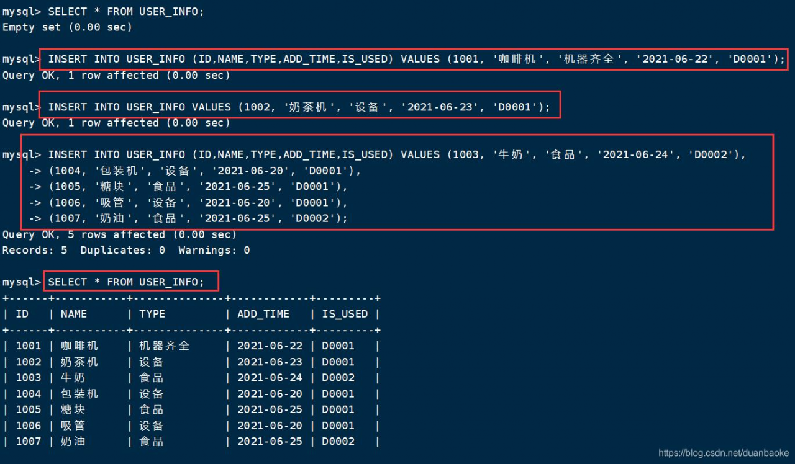Click the 'Empty set (0.00 sec)' line
The width and height of the screenshot is (795, 464).
68,27
